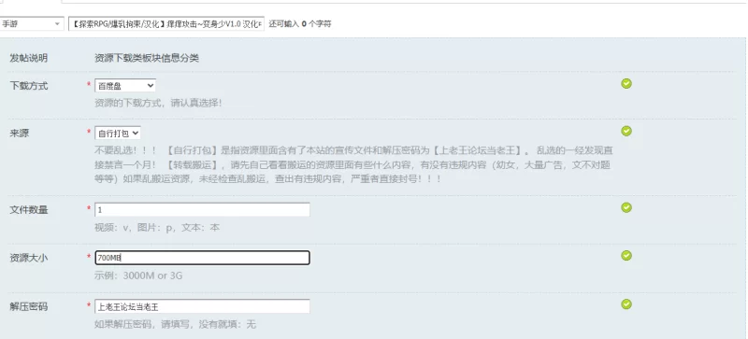This screenshot has height=339, width=748.
Task: Click the post title input field
Action: click(x=166, y=24)
